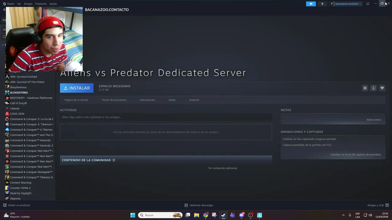This screenshot has height=220, width=392.
Task: Click the taskbar Buscar search box
Action: point(160,215)
